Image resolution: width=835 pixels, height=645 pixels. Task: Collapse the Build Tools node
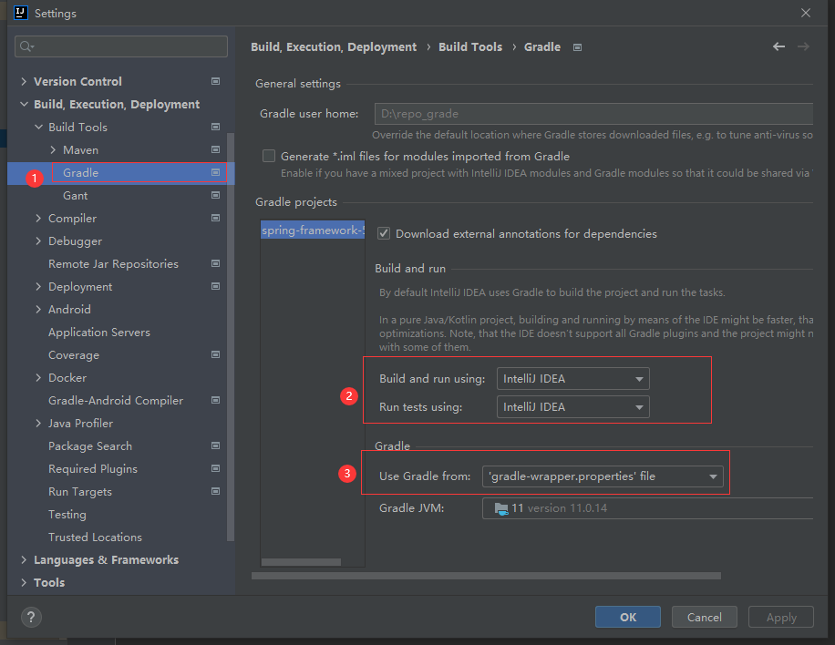coord(38,128)
